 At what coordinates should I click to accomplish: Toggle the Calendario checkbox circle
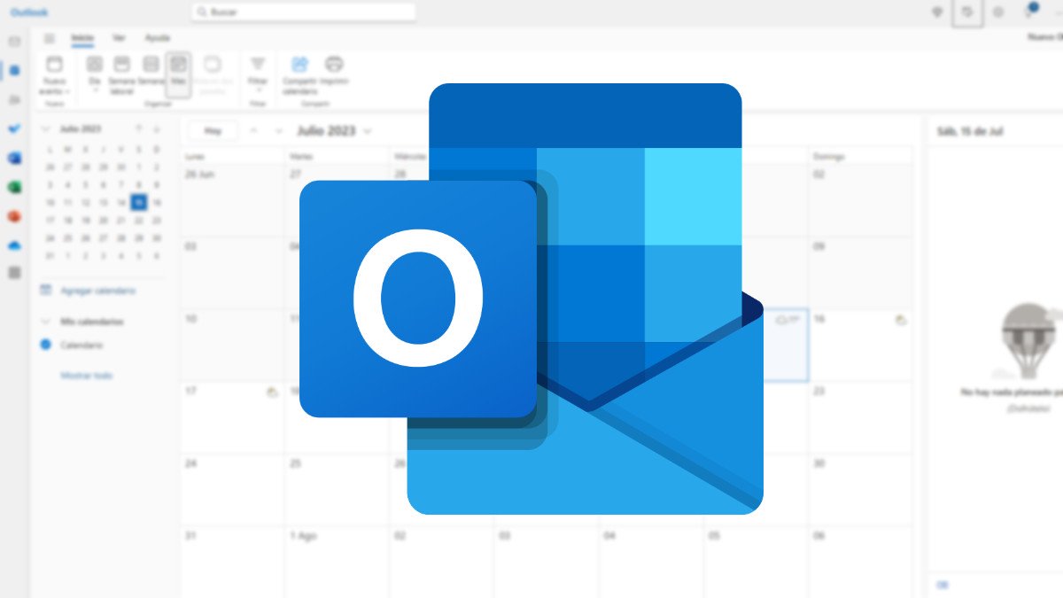point(46,345)
